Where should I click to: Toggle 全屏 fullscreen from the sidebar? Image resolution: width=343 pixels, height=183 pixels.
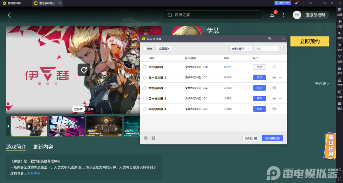pos(339,46)
